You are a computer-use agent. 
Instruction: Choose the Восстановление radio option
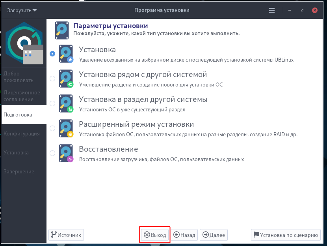click(x=52, y=153)
